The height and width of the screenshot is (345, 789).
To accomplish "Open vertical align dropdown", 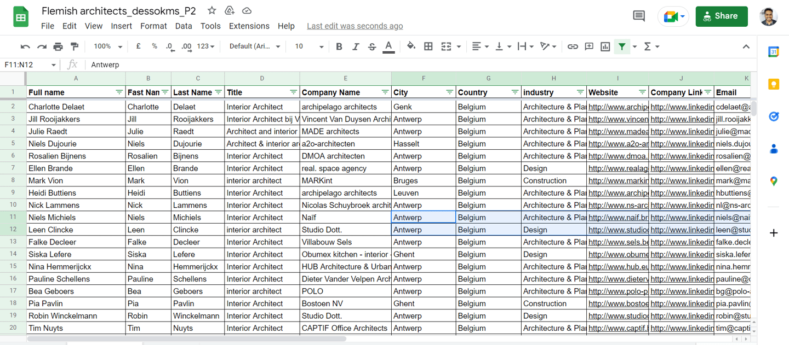I will (503, 46).
